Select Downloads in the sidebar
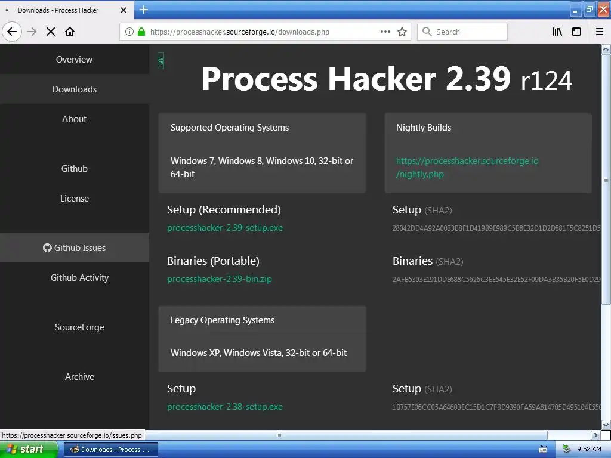This screenshot has width=611, height=458. pyautogui.click(x=74, y=89)
